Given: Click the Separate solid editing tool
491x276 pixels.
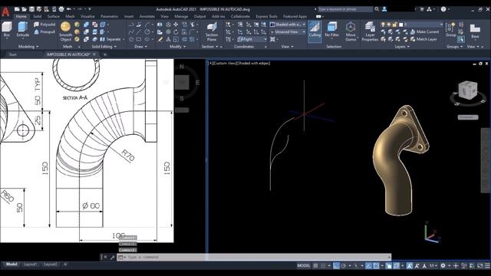Looking at the screenshot, I should click(x=110, y=39).
